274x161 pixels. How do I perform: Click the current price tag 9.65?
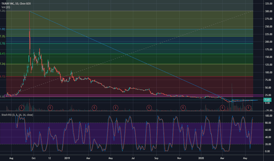coord(268,100)
